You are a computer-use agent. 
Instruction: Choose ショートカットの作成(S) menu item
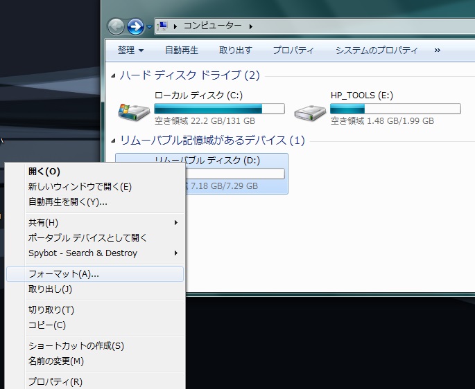pos(95,346)
